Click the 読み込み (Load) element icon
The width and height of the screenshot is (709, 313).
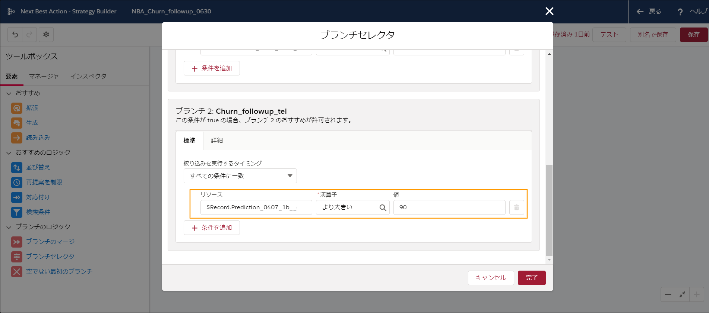click(17, 138)
